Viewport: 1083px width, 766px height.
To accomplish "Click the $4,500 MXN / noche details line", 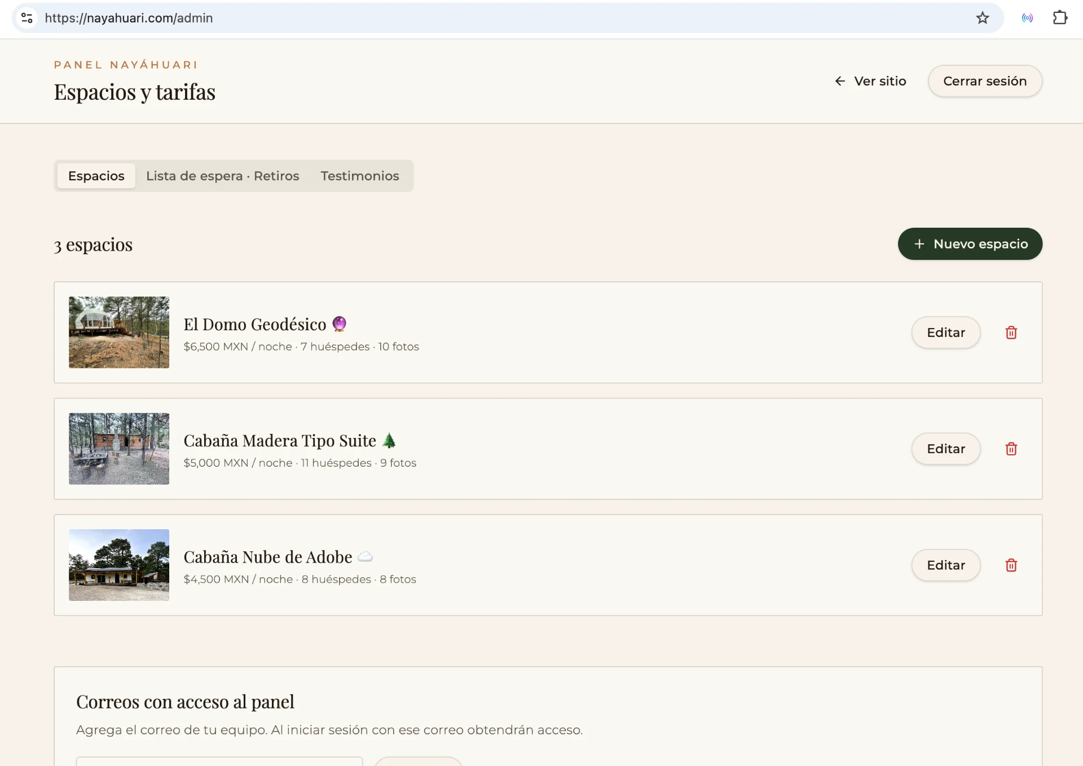I will tap(300, 579).
